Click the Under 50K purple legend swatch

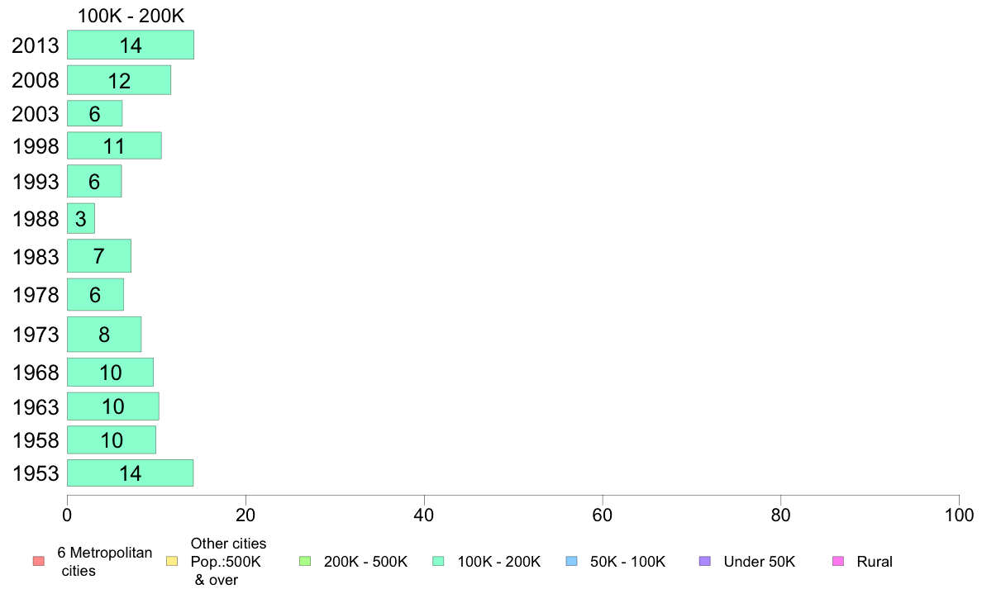point(704,562)
